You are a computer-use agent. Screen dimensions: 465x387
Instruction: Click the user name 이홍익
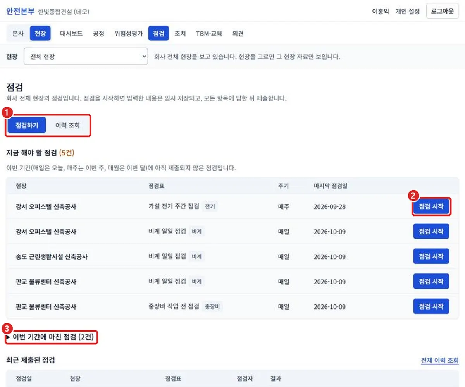381,12
